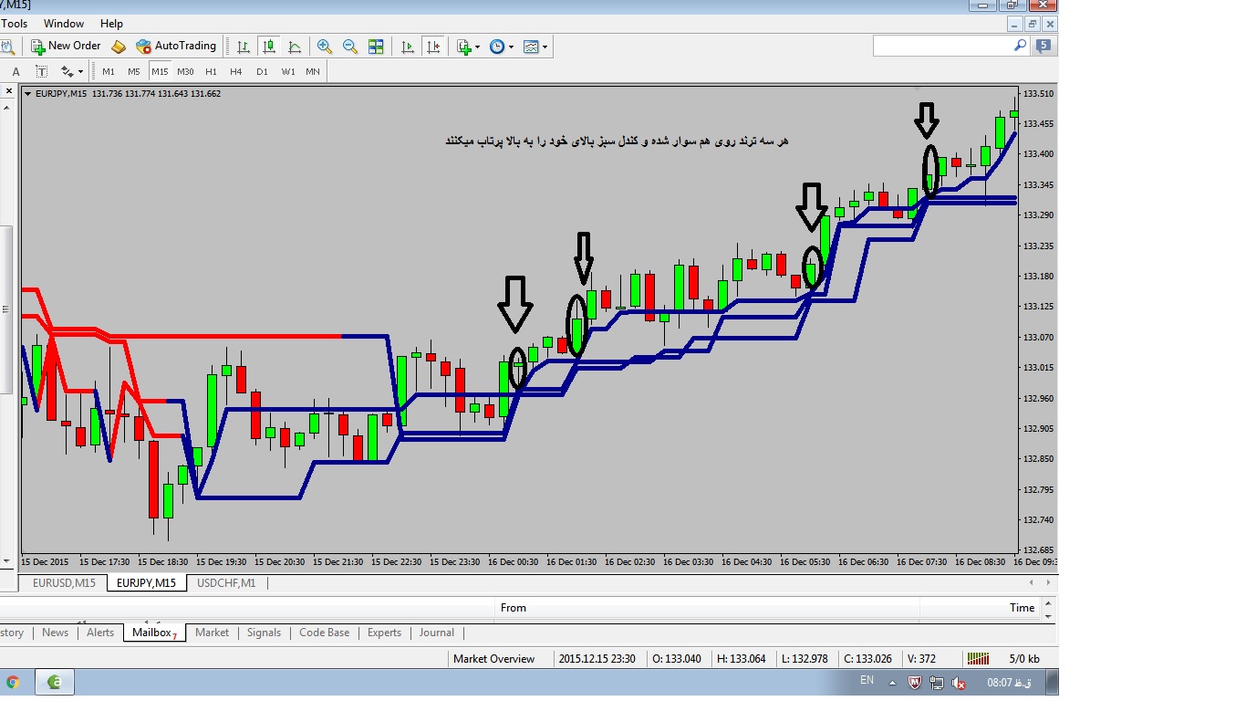The height and width of the screenshot is (701, 1246).
Task: Click the connection status bars icon
Action: click(x=978, y=658)
